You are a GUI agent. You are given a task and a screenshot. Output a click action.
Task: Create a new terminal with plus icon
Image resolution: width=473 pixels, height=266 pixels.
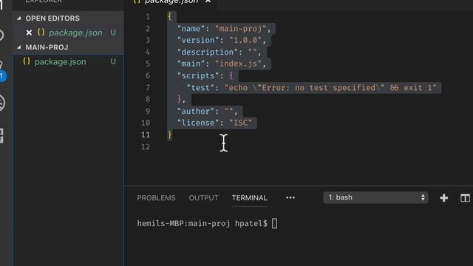pos(443,198)
